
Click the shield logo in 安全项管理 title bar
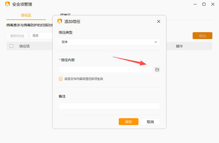point(7,4)
